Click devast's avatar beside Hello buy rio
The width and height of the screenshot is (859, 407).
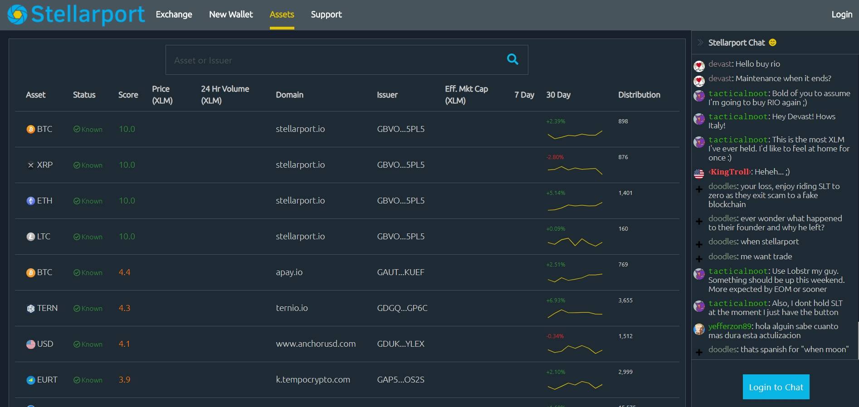tap(699, 66)
